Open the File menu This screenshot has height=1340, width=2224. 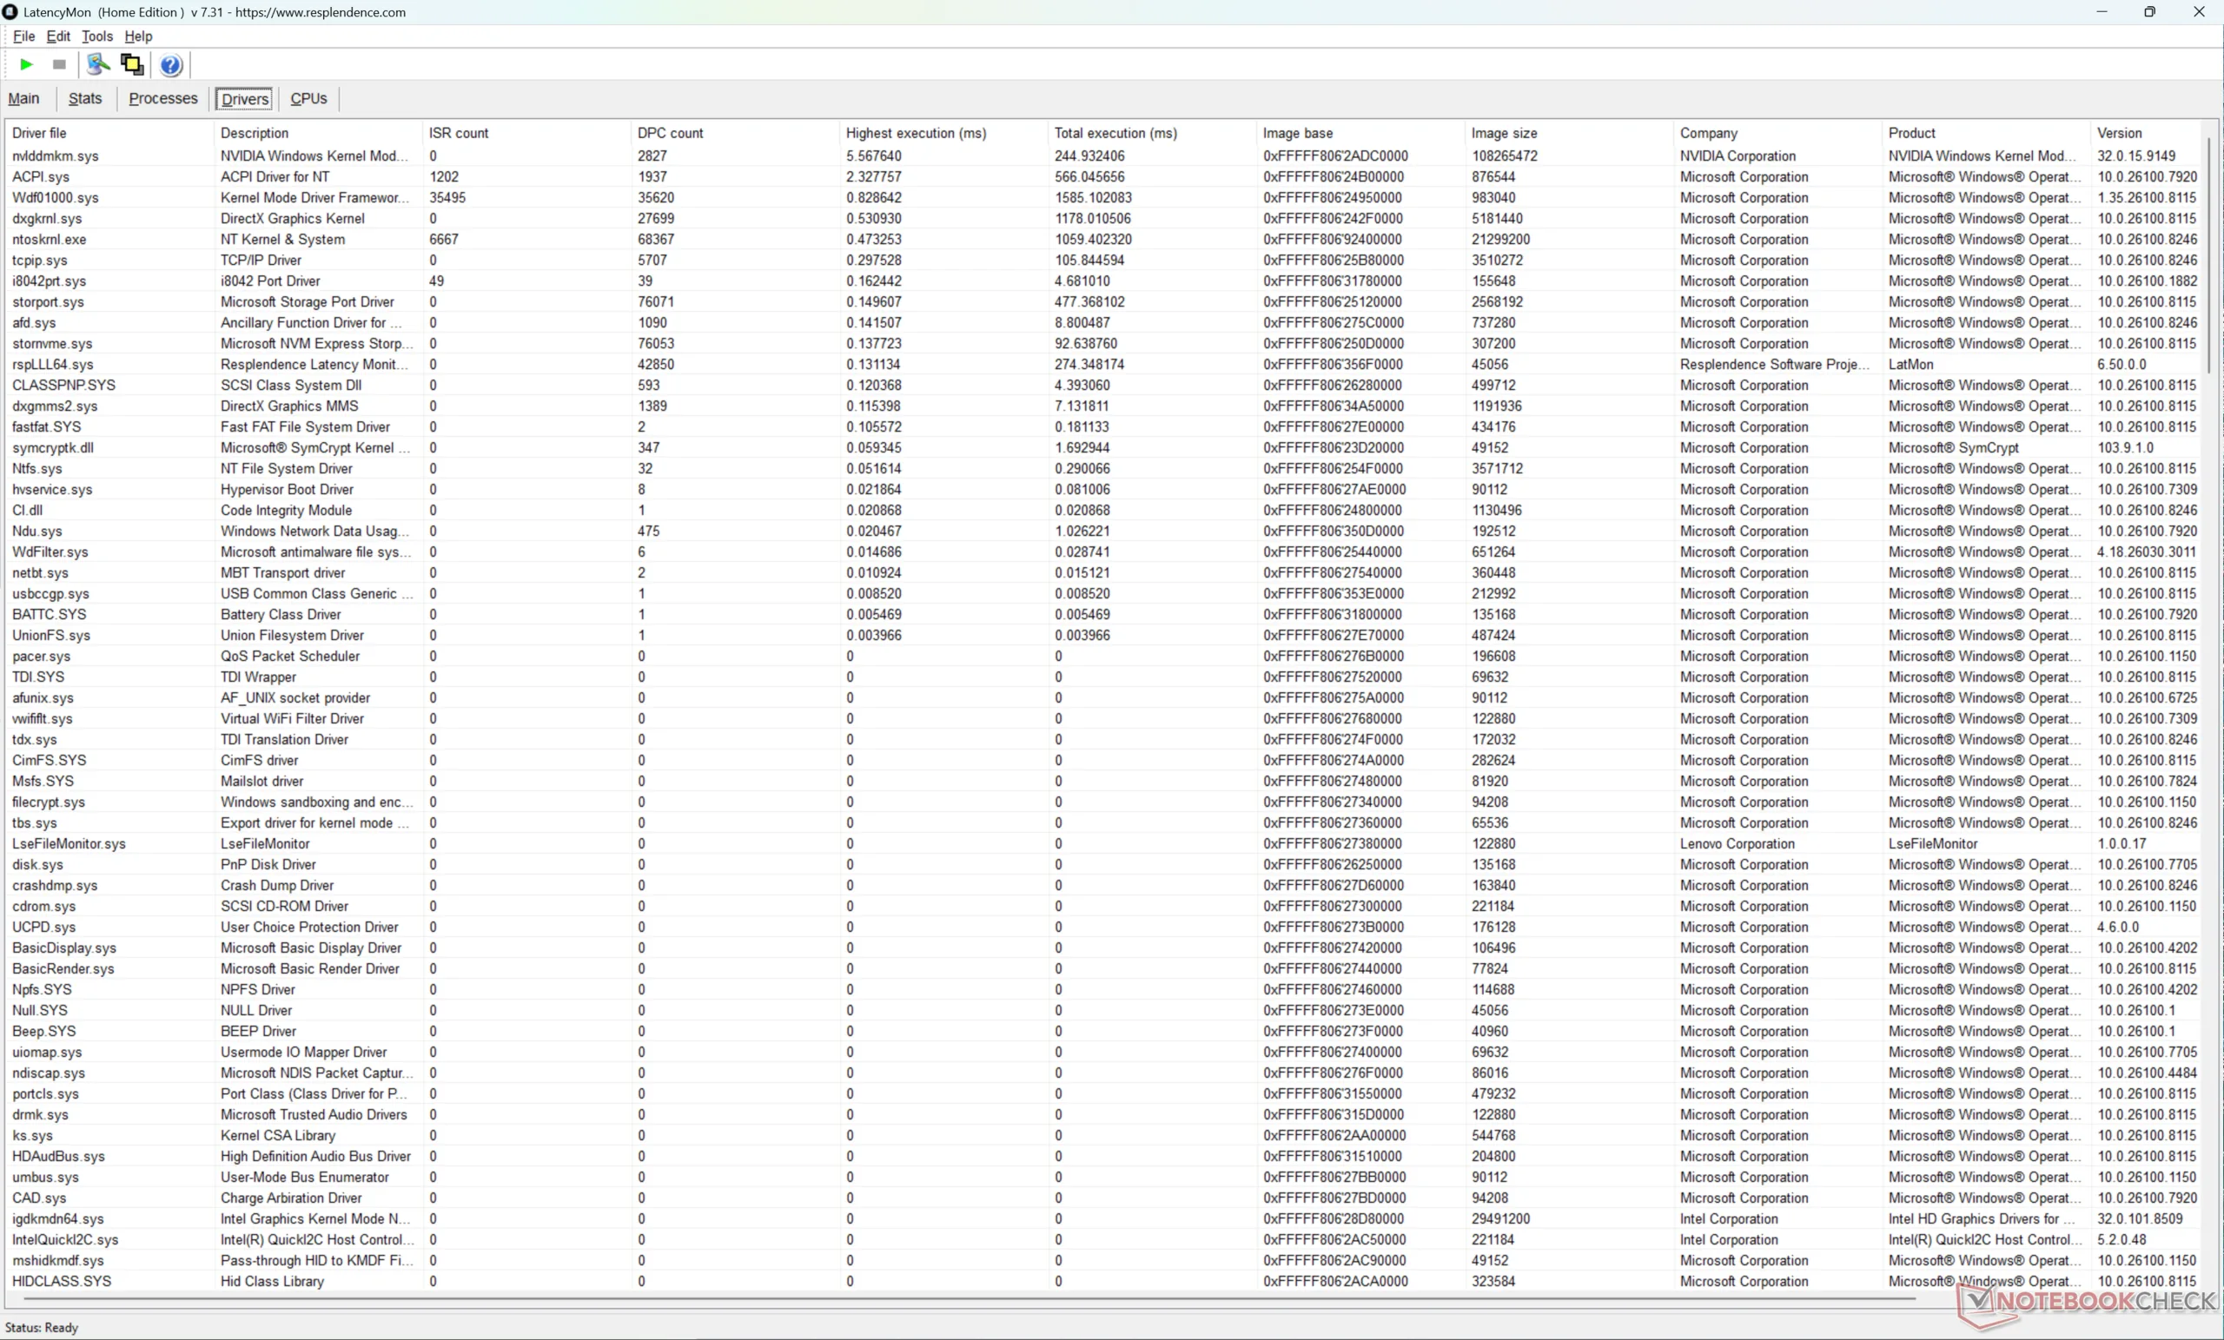23,36
